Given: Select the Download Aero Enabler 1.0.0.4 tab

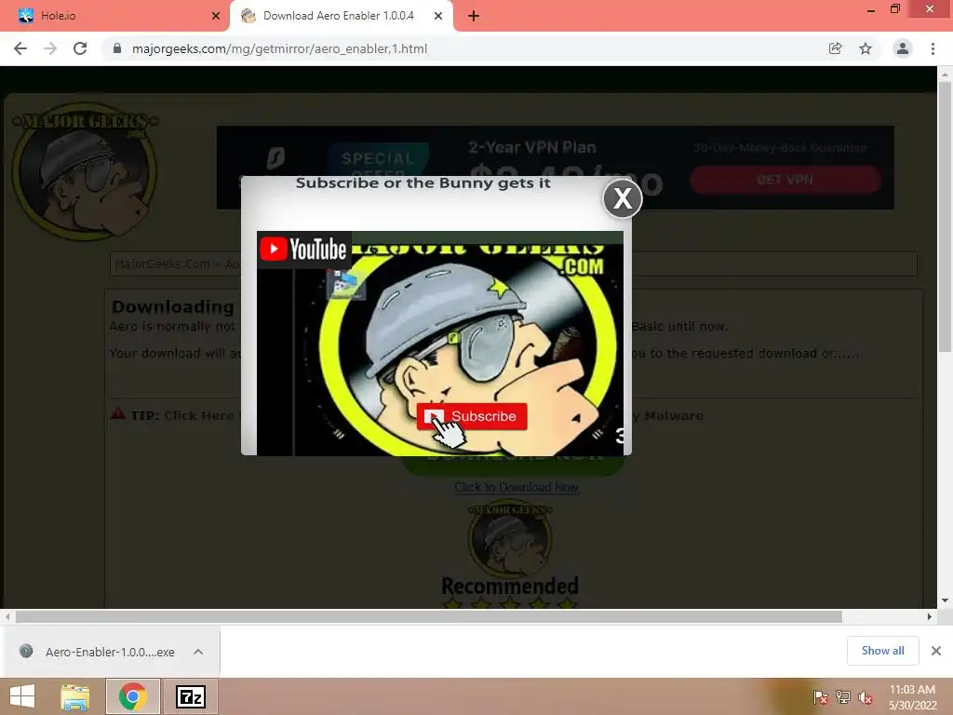Looking at the screenshot, I should coord(339,16).
